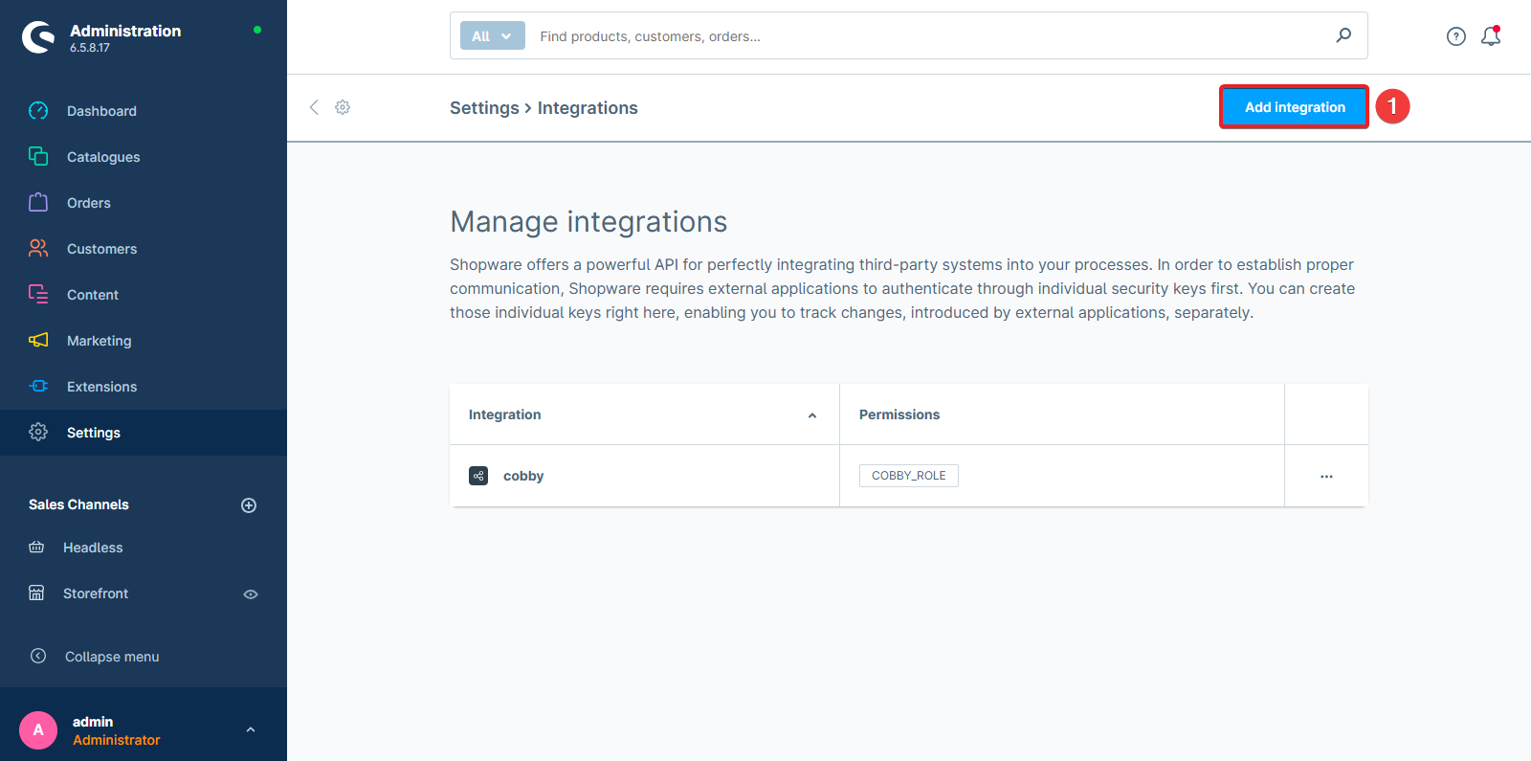
Task: Open the help question mark icon
Action: [1455, 36]
